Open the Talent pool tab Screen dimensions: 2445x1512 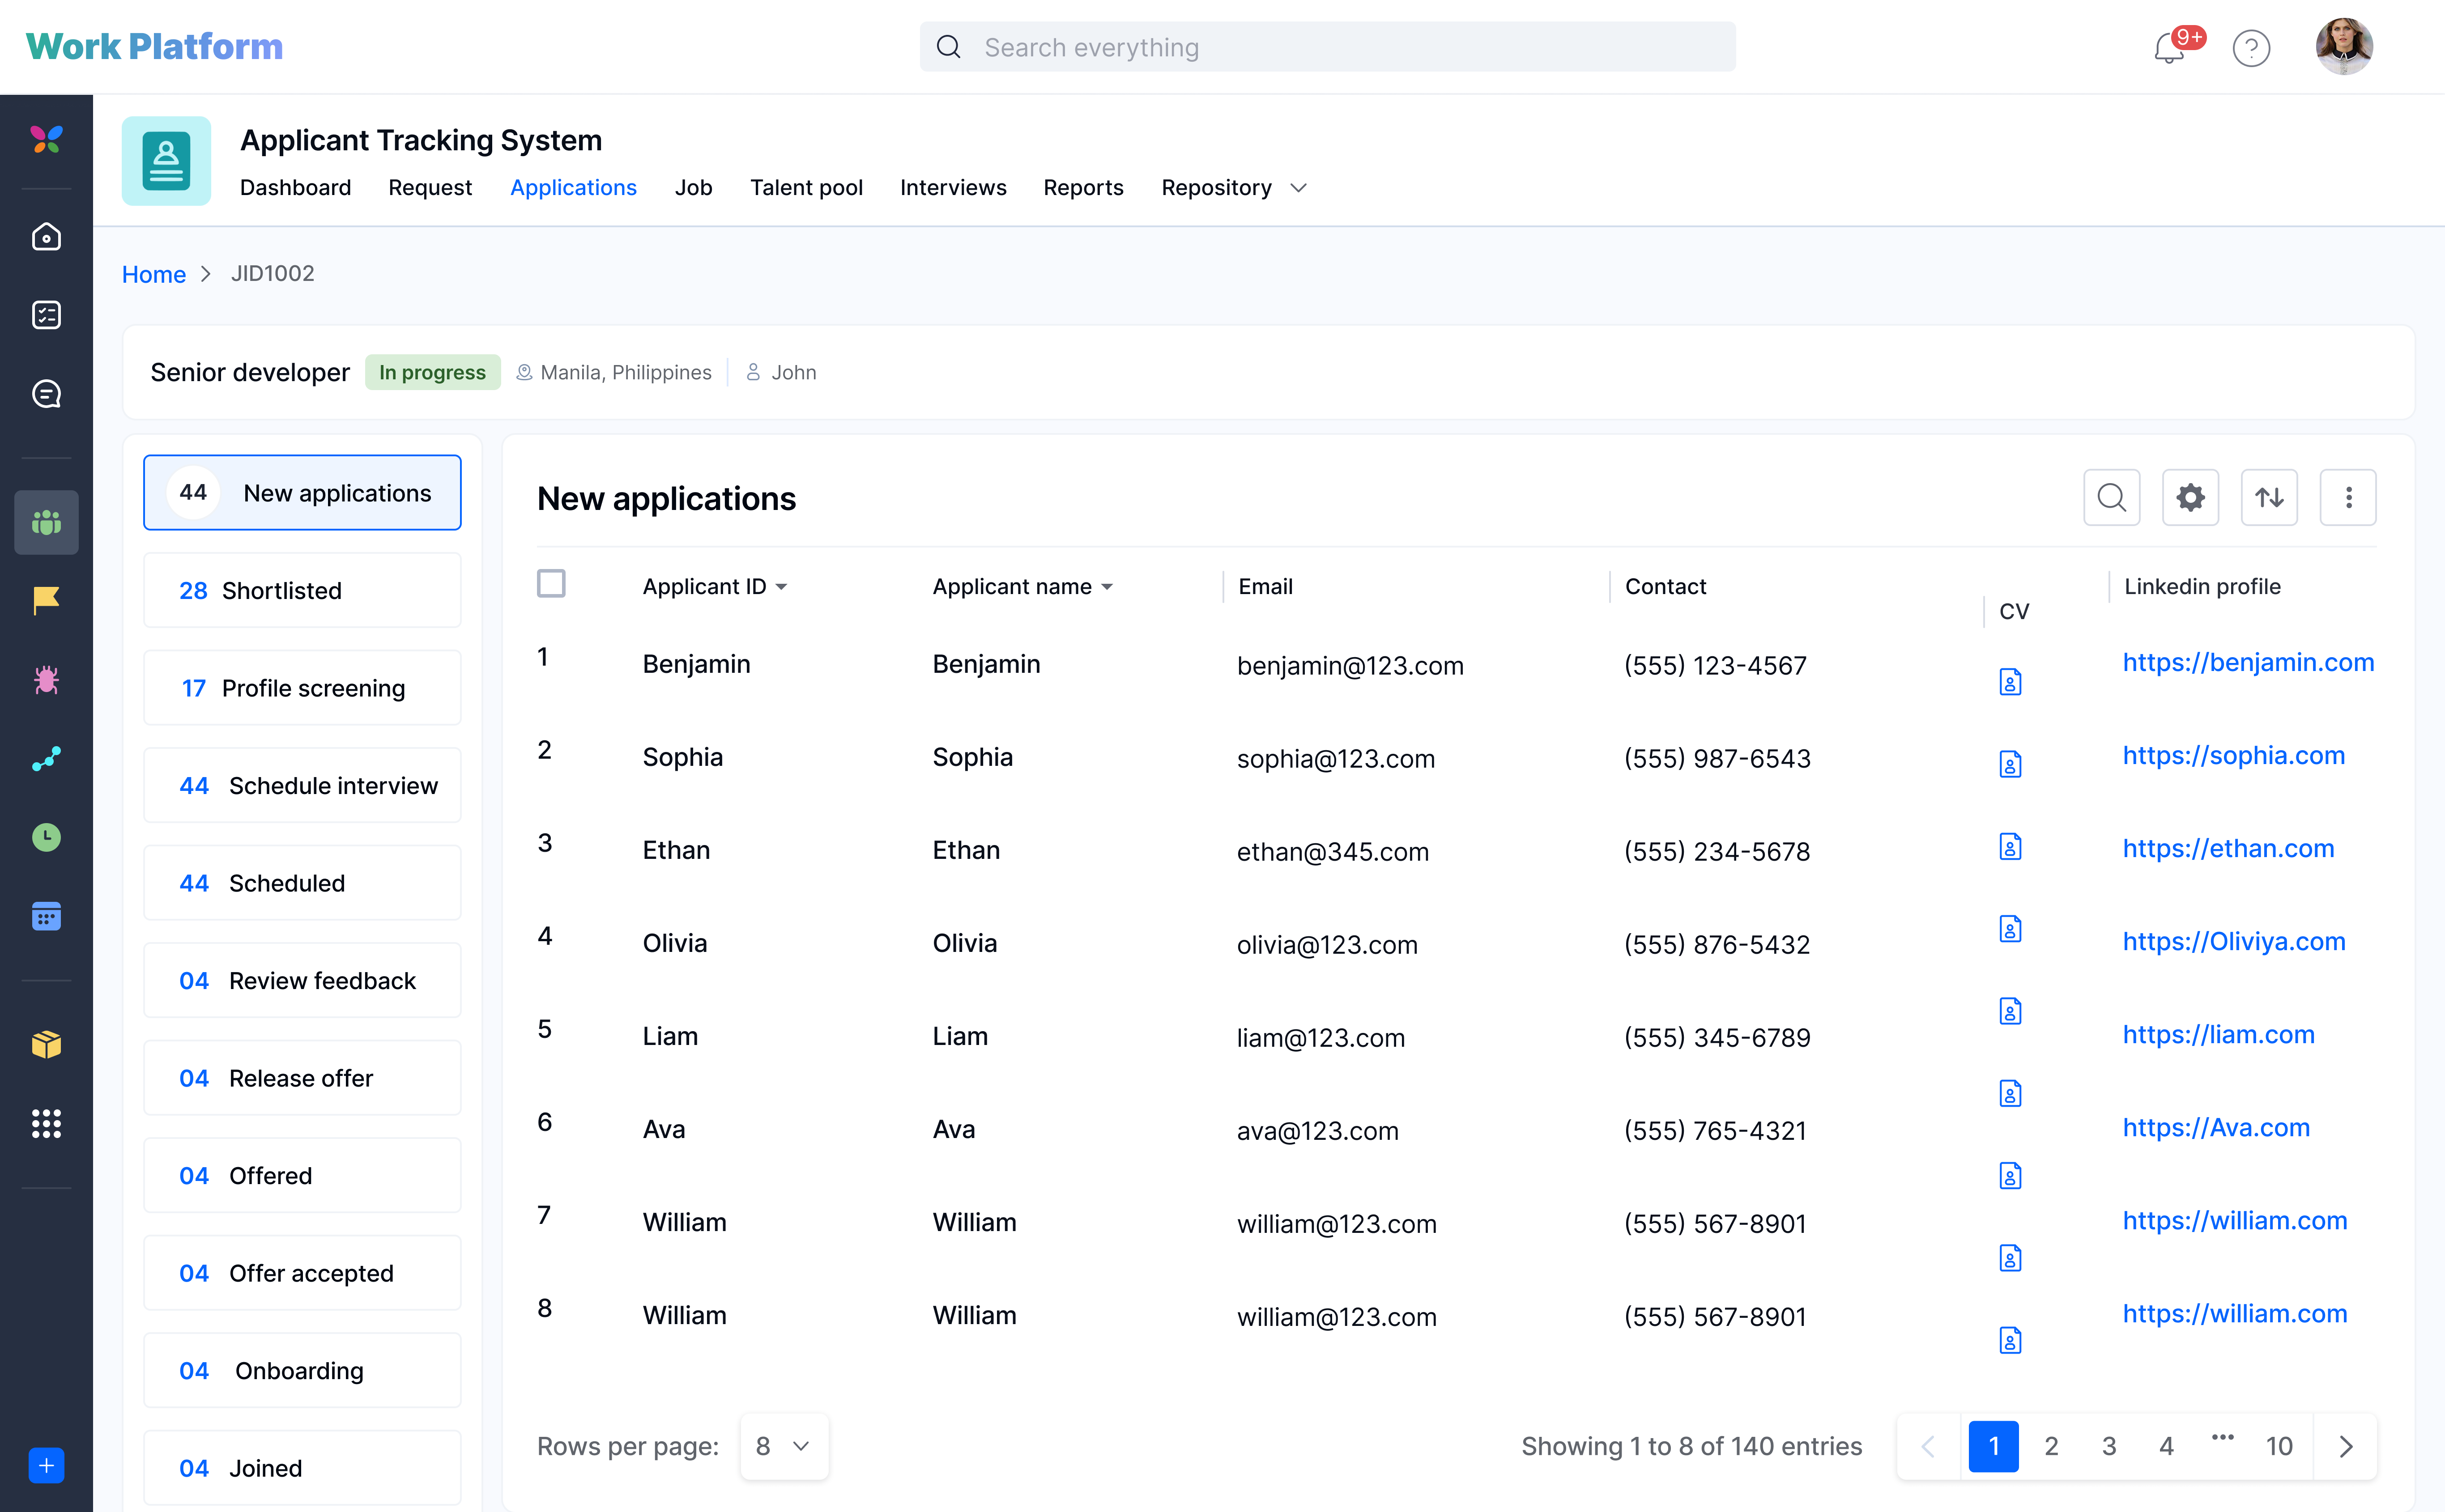(x=806, y=188)
